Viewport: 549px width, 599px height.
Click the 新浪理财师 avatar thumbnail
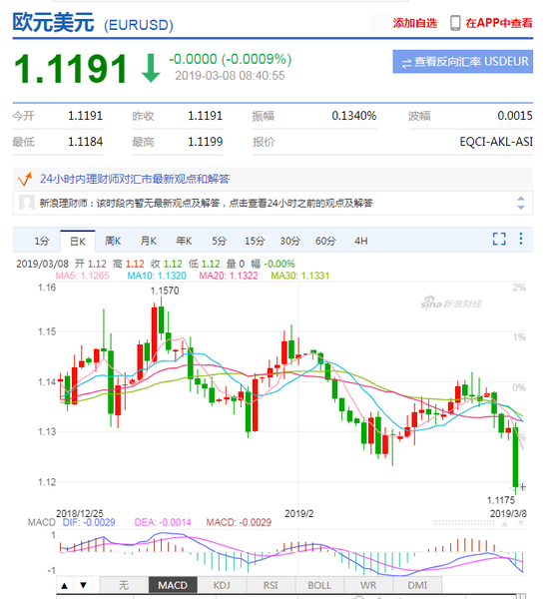coord(27,203)
